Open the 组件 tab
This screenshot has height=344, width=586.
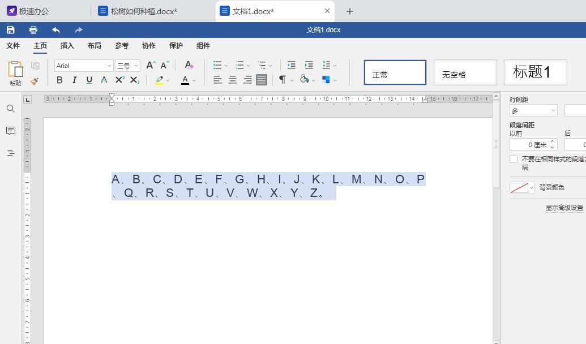(203, 46)
